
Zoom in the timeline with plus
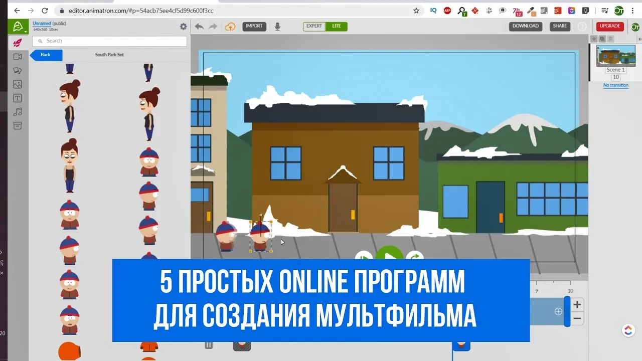coord(577,304)
